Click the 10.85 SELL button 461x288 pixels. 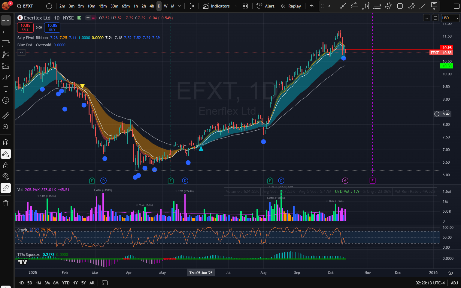click(25, 27)
